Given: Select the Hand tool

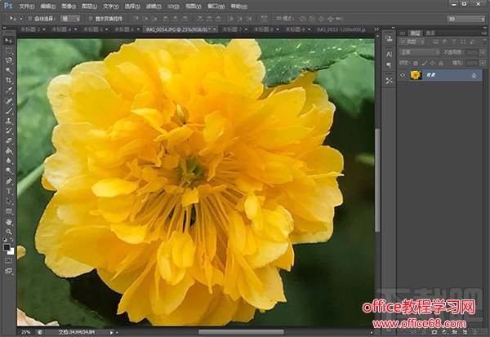Looking at the screenshot, I should (x=9, y=221).
